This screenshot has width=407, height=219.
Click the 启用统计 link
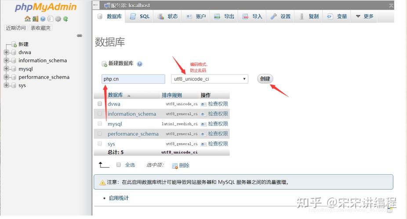[x=119, y=198]
